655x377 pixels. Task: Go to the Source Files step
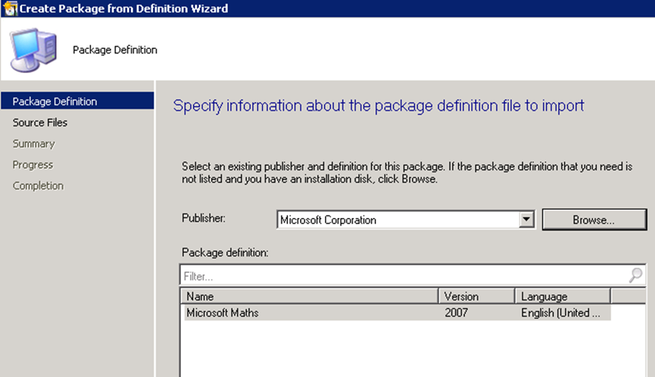(40, 122)
